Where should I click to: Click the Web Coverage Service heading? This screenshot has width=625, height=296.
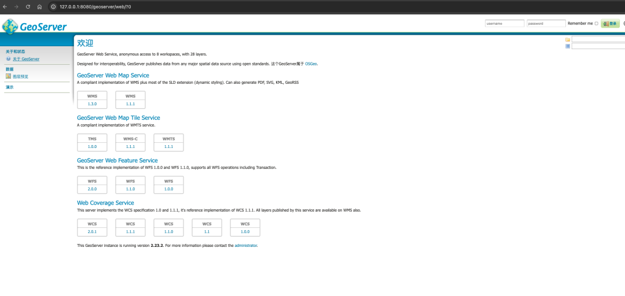105,203
